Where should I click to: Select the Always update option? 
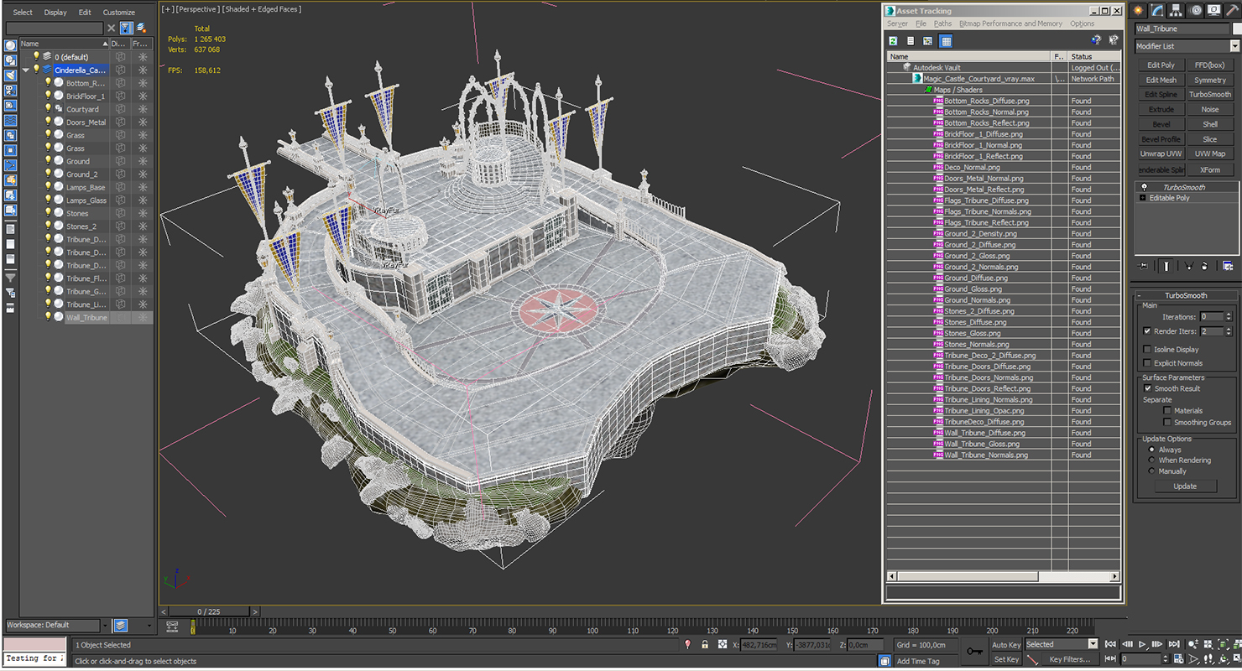point(1151,450)
